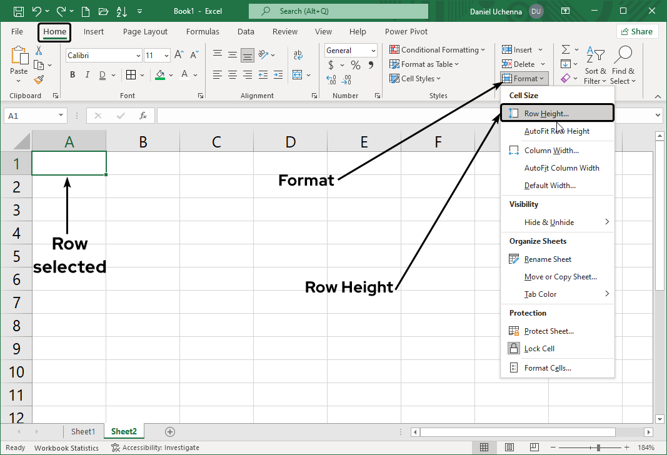This screenshot has height=455, width=667.
Task: Toggle bold formatting
Action: click(72, 74)
